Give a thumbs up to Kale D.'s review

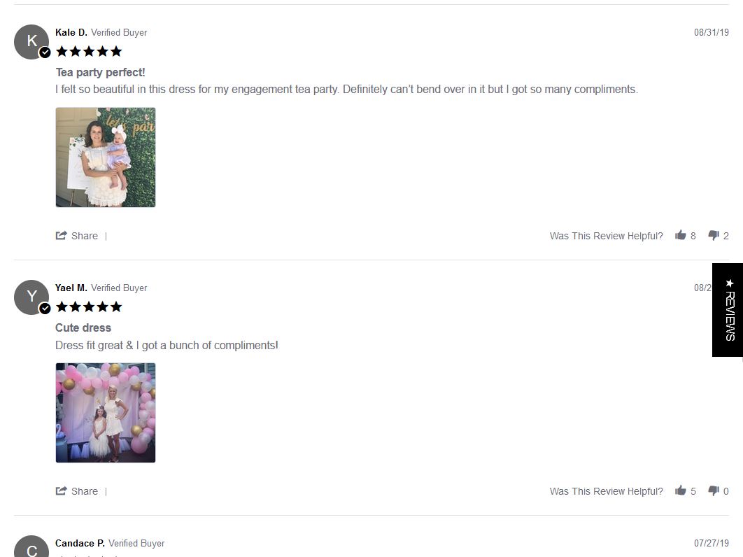681,235
